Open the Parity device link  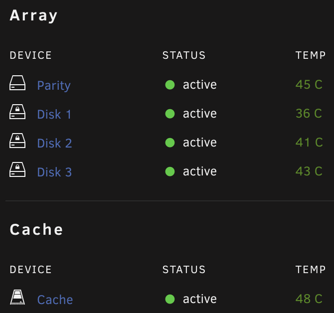pyautogui.click(x=54, y=86)
